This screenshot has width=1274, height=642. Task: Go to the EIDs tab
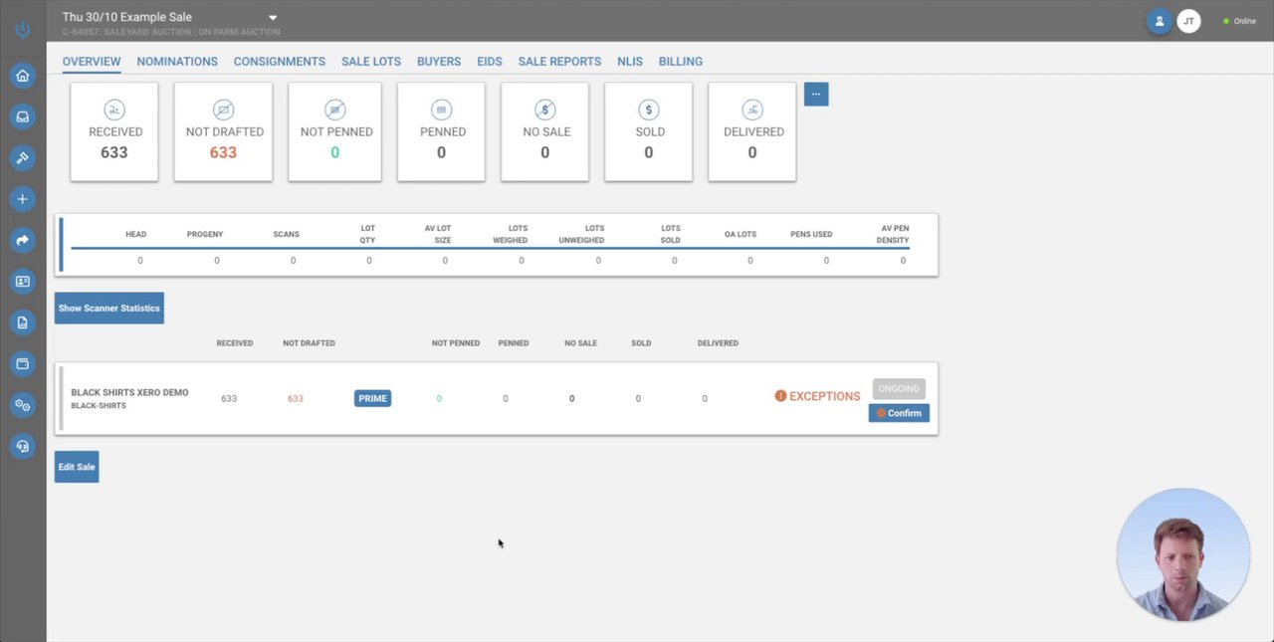pos(490,62)
